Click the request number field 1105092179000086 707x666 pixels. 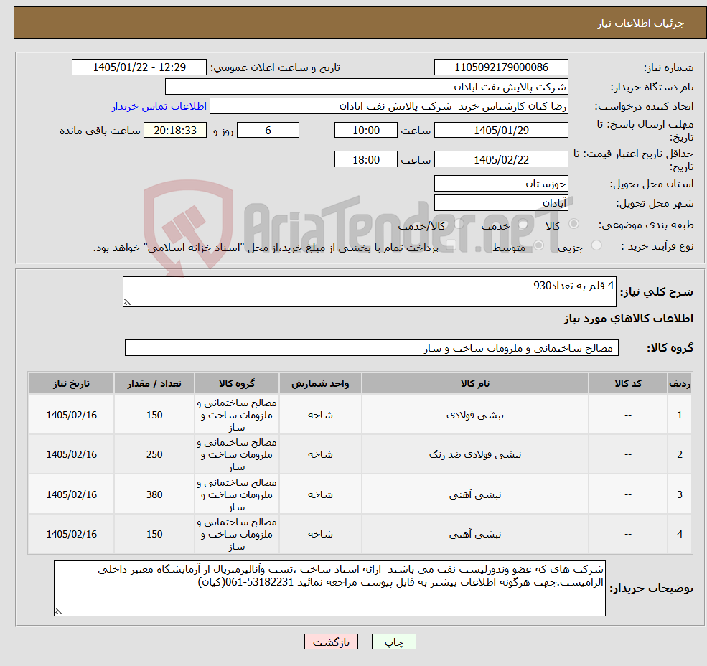coord(501,67)
